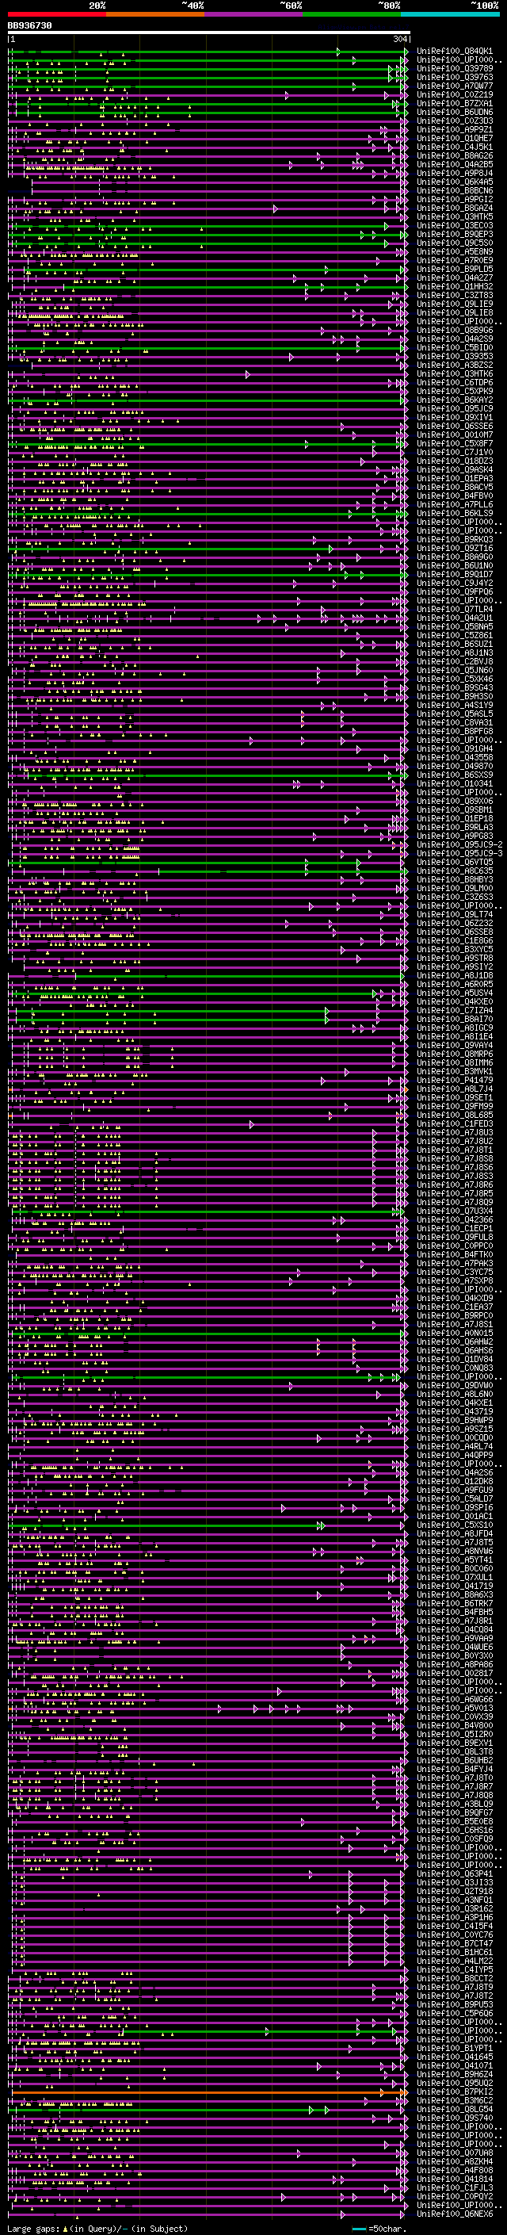Select the UniRef100_B9PLD5 label
The height and width of the screenshot is (2235, 507).
pyautogui.click(x=455, y=269)
